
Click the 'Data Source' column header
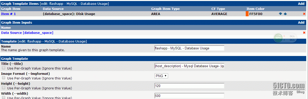coord(53,9)
